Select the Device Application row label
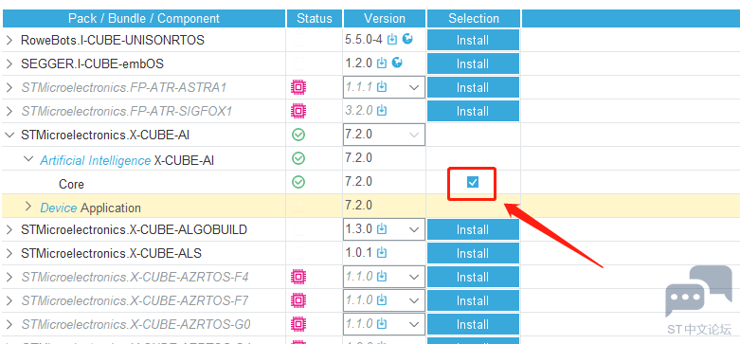 click(x=91, y=208)
